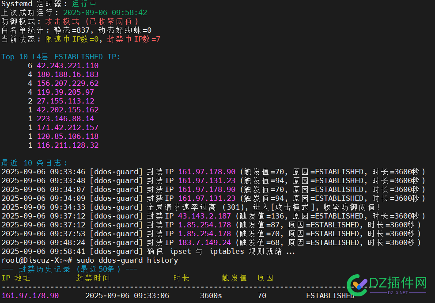Click IP 43.143.2.187 in the 09:37:12 log
Screen dimensions: 435x303
coord(204,216)
